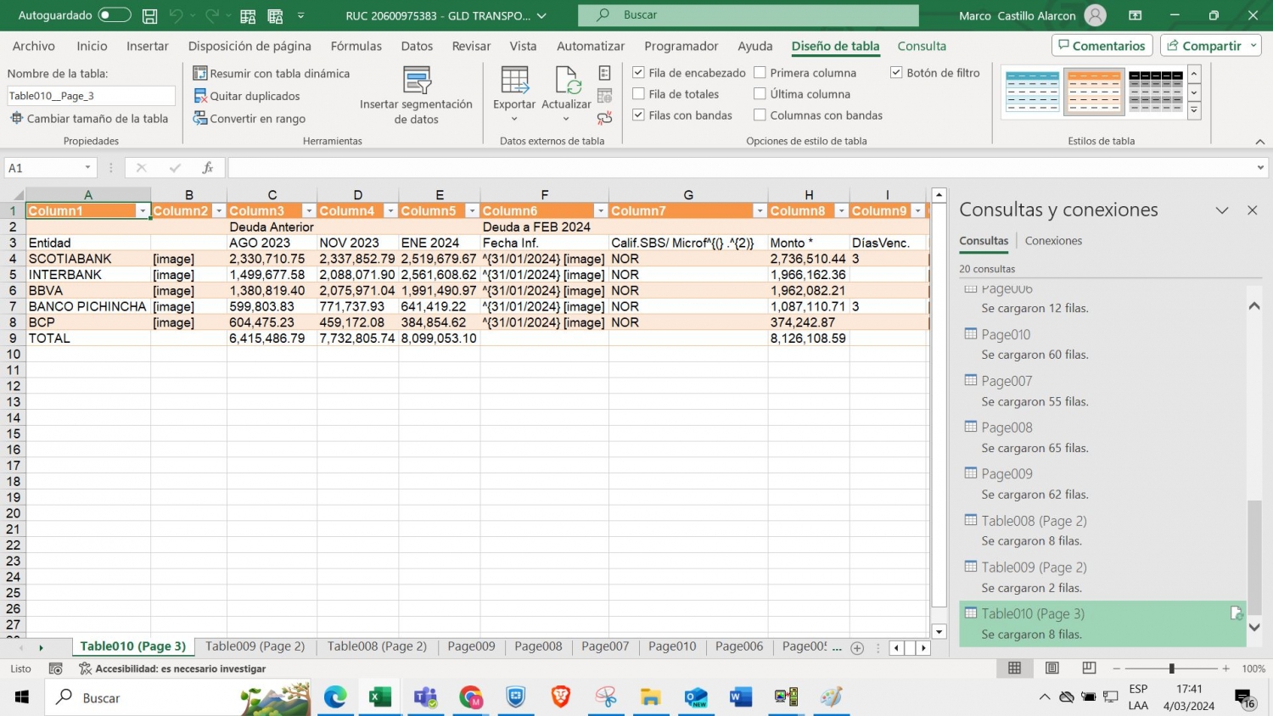The height and width of the screenshot is (716, 1273).
Task: Open the Column9 filter dropdown
Action: click(917, 211)
